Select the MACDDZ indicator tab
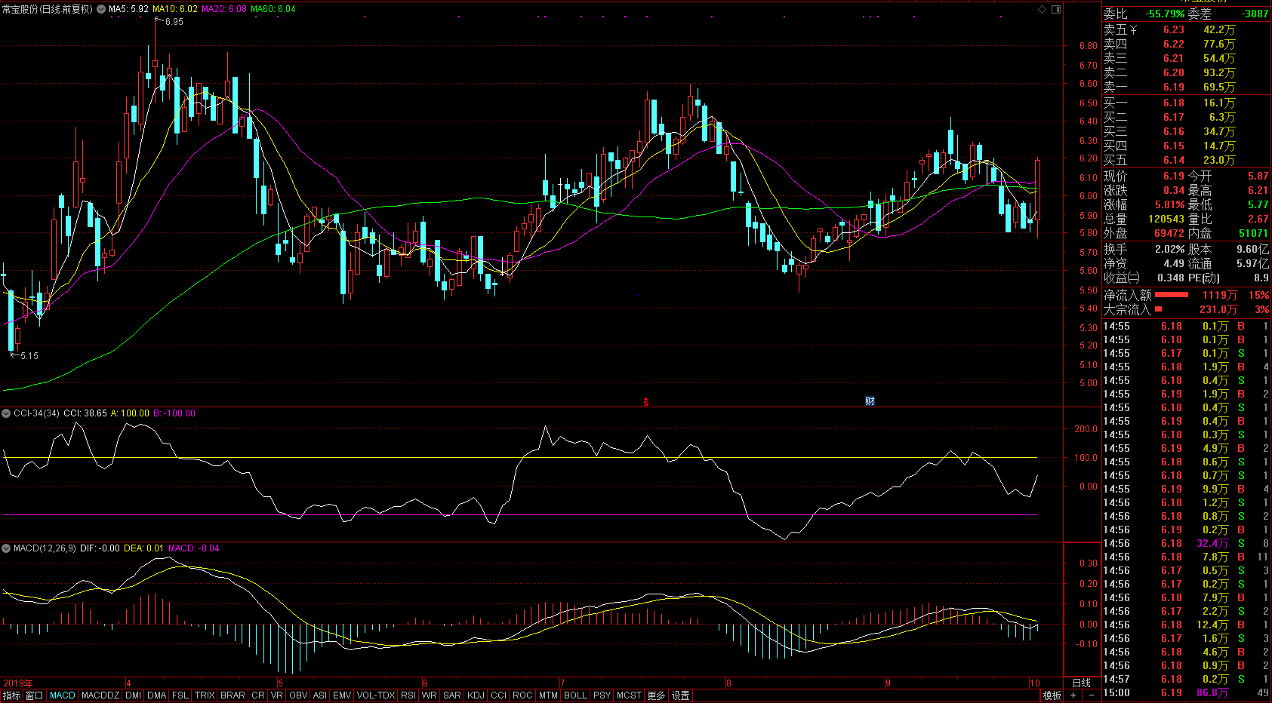This screenshot has width=1272, height=703. pyautogui.click(x=100, y=695)
